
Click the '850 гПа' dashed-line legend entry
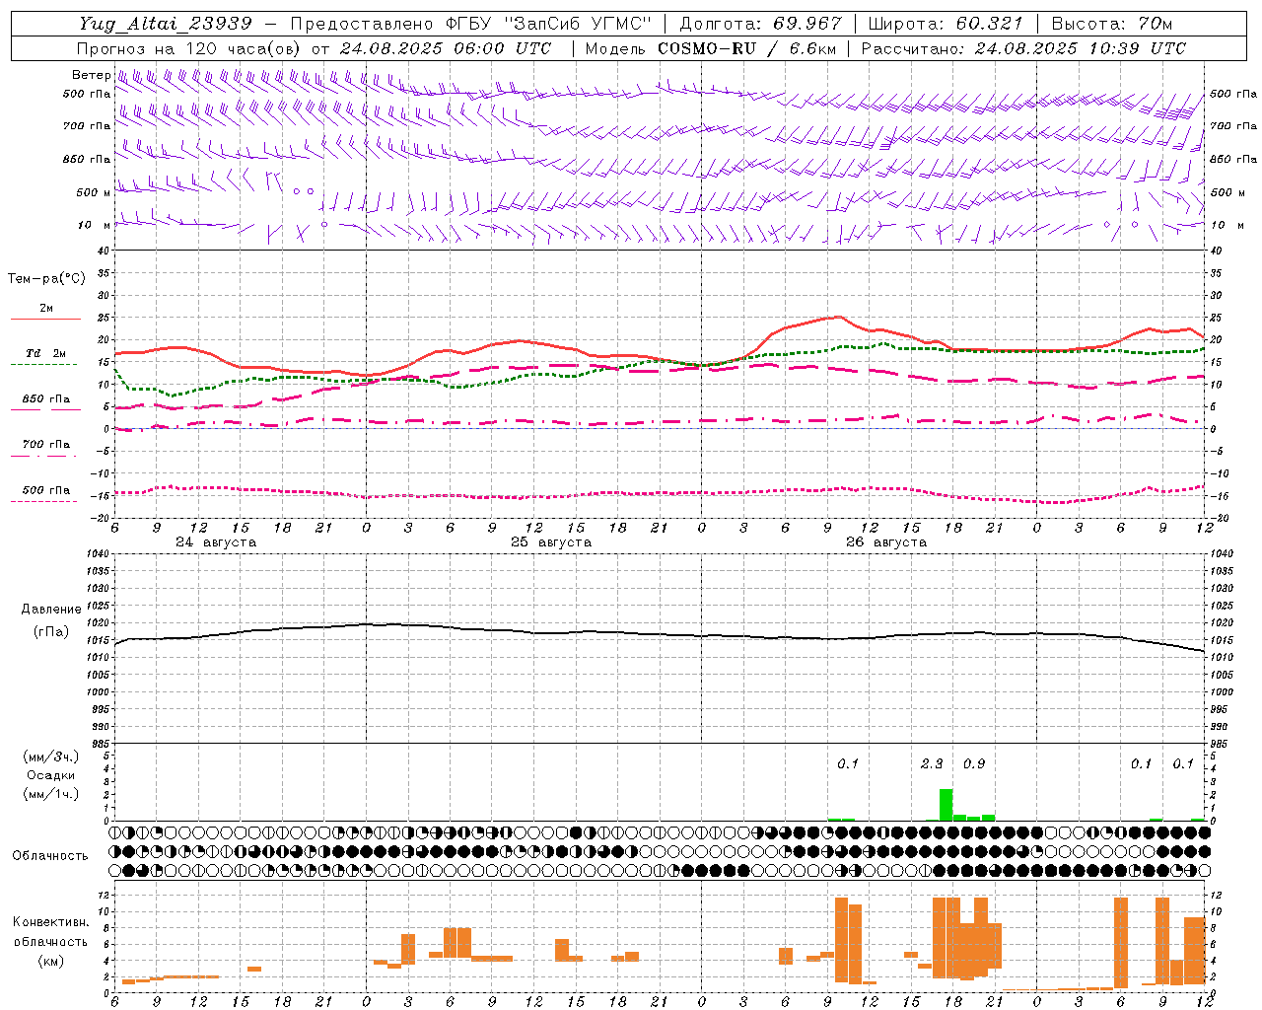(46, 399)
